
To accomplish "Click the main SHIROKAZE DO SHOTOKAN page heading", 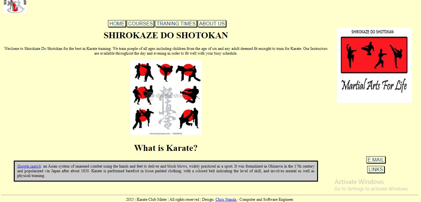I will (x=166, y=35).
